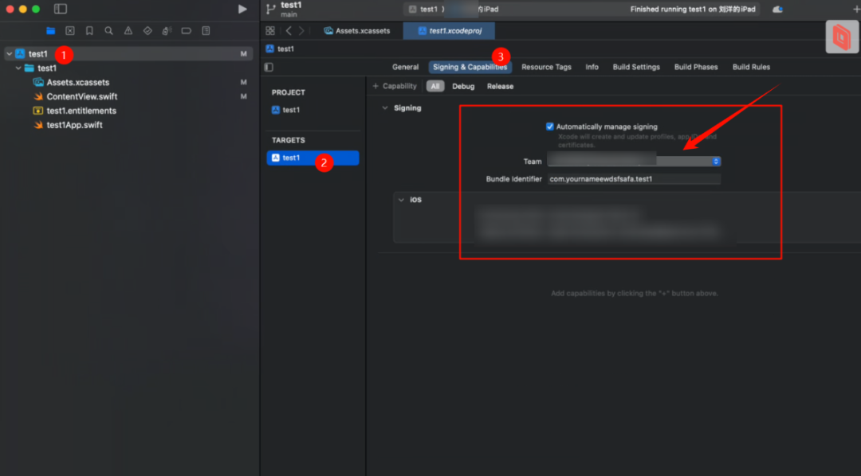The width and height of the screenshot is (861, 476).
Task: Open the Signing & Capabilities tab
Action: coord(470,67)
